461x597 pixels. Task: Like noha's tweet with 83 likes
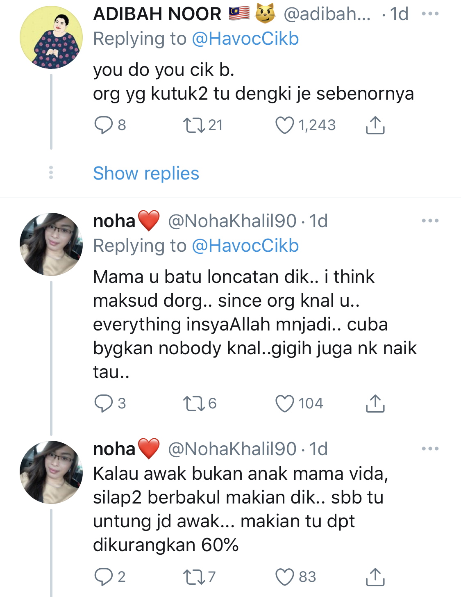285,577
